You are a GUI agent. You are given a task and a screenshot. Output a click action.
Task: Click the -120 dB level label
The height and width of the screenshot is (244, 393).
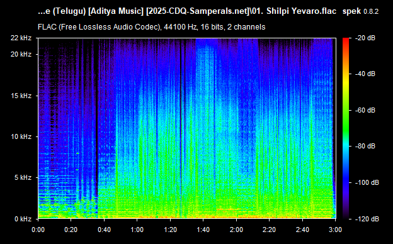[367, 219]
